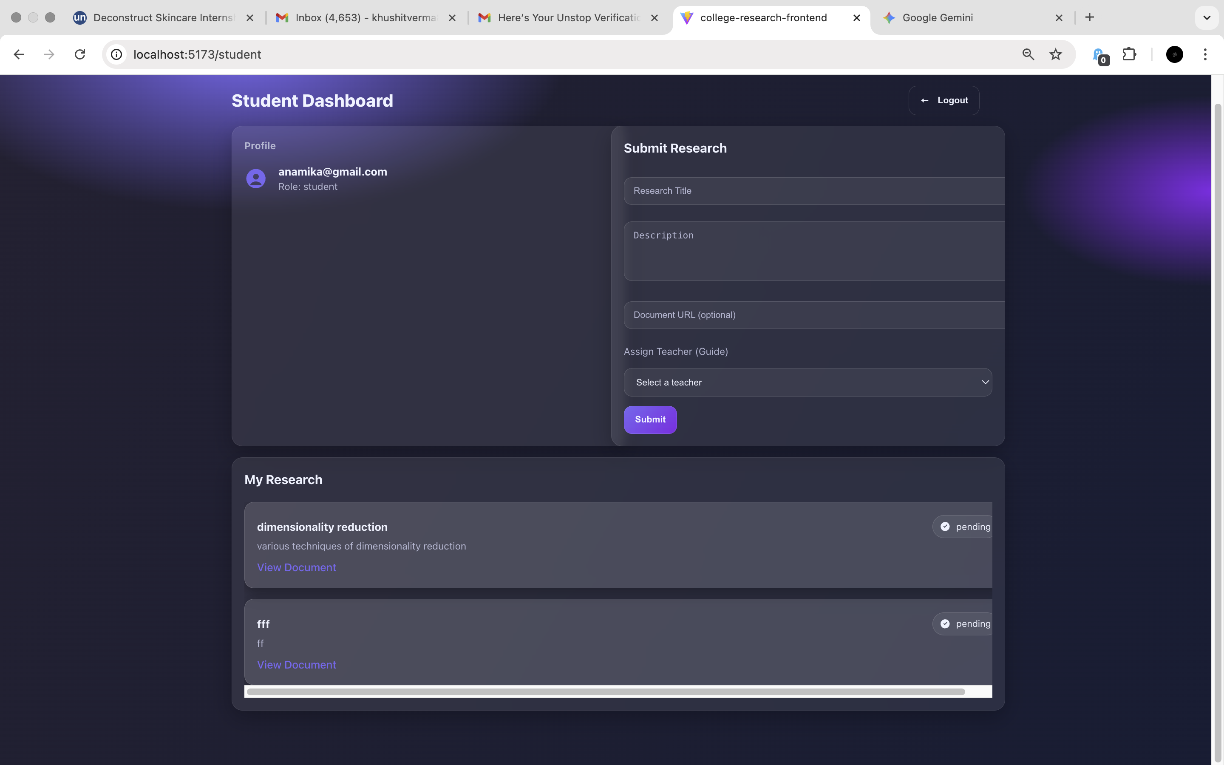
Task: Expand the tab search chevron at top right
Action: coord(1206,18)
